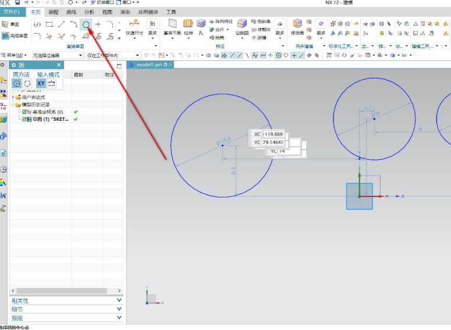Click the Hole (孔) icon
Image resolution: width=451 pixels, height=330 pixels.
(x=201, y=24)
